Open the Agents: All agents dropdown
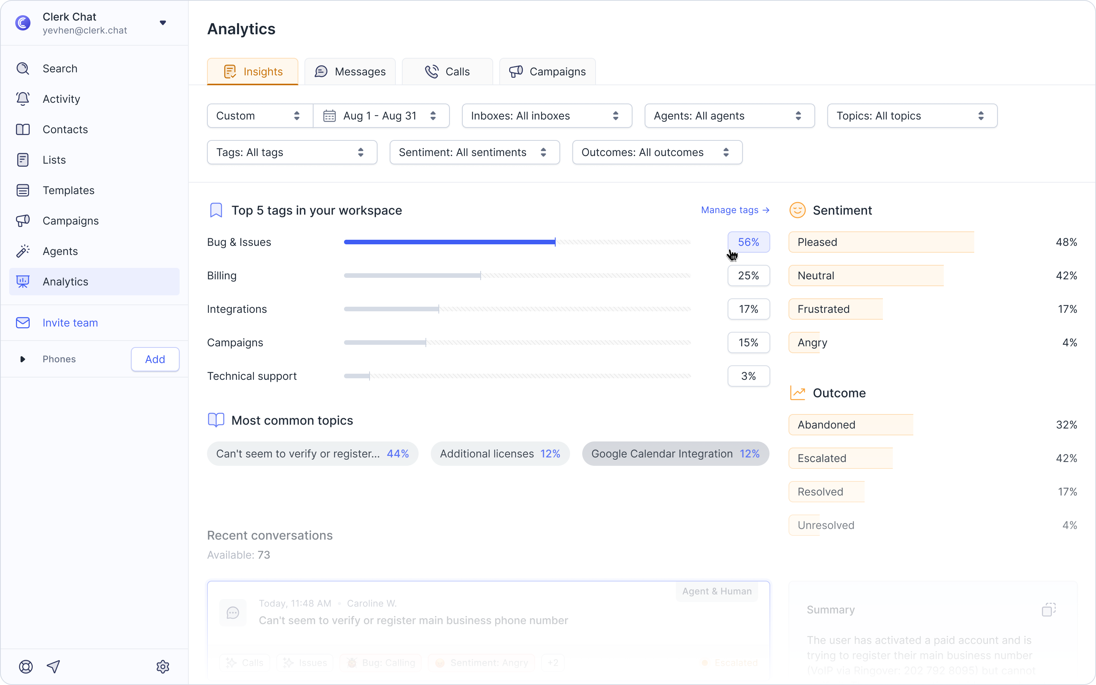Image resolution: width=1096 pixels, height=685 pixels. pos(729,116)
